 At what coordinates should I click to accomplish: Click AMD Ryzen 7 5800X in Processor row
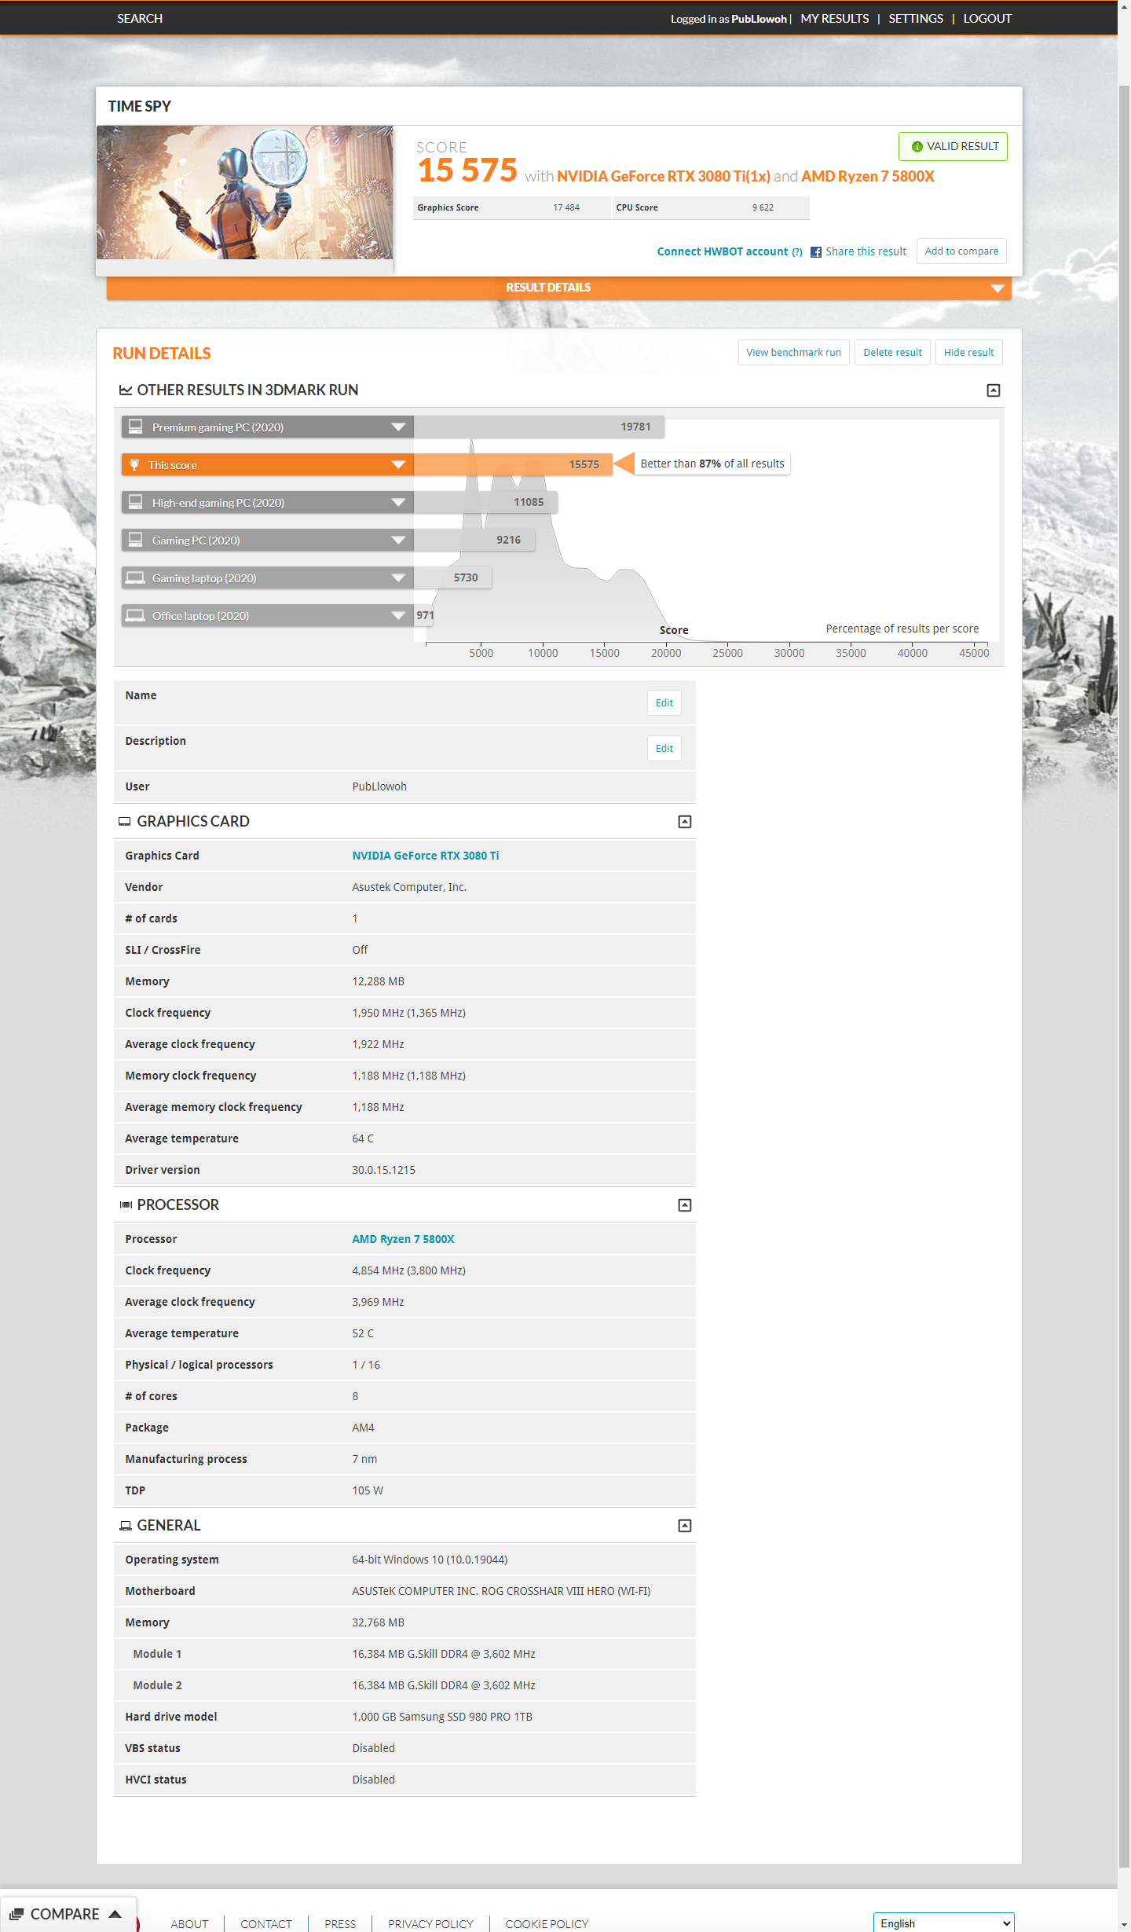[403, 1239]
